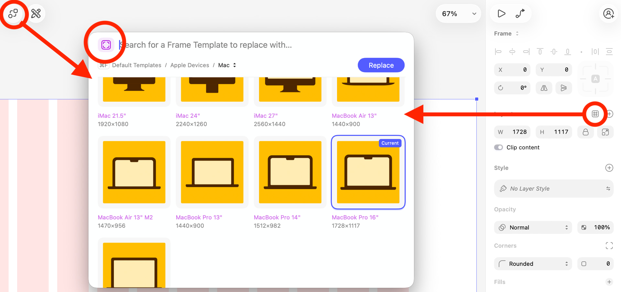Click the height field showing 1117
The image size is (621, 292).
[554, 132]
